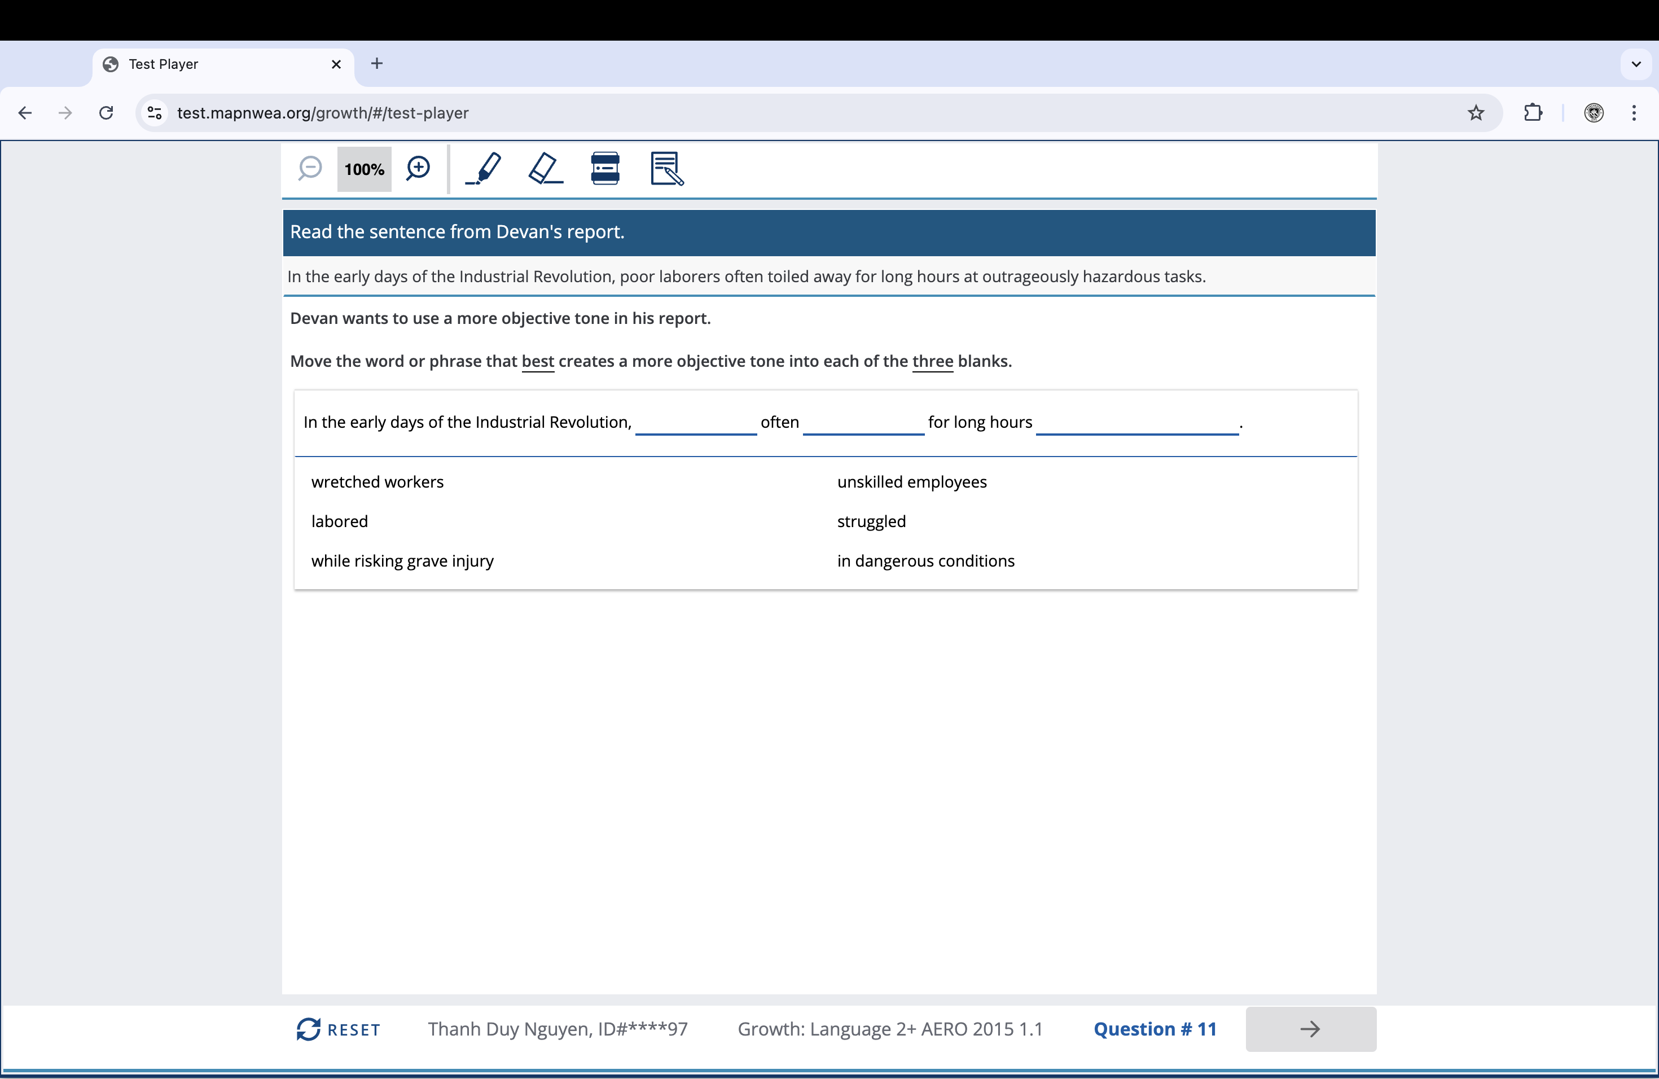Open site information icon in address bar
This screenshot has width=1659, height=1079.
[155, 112]
